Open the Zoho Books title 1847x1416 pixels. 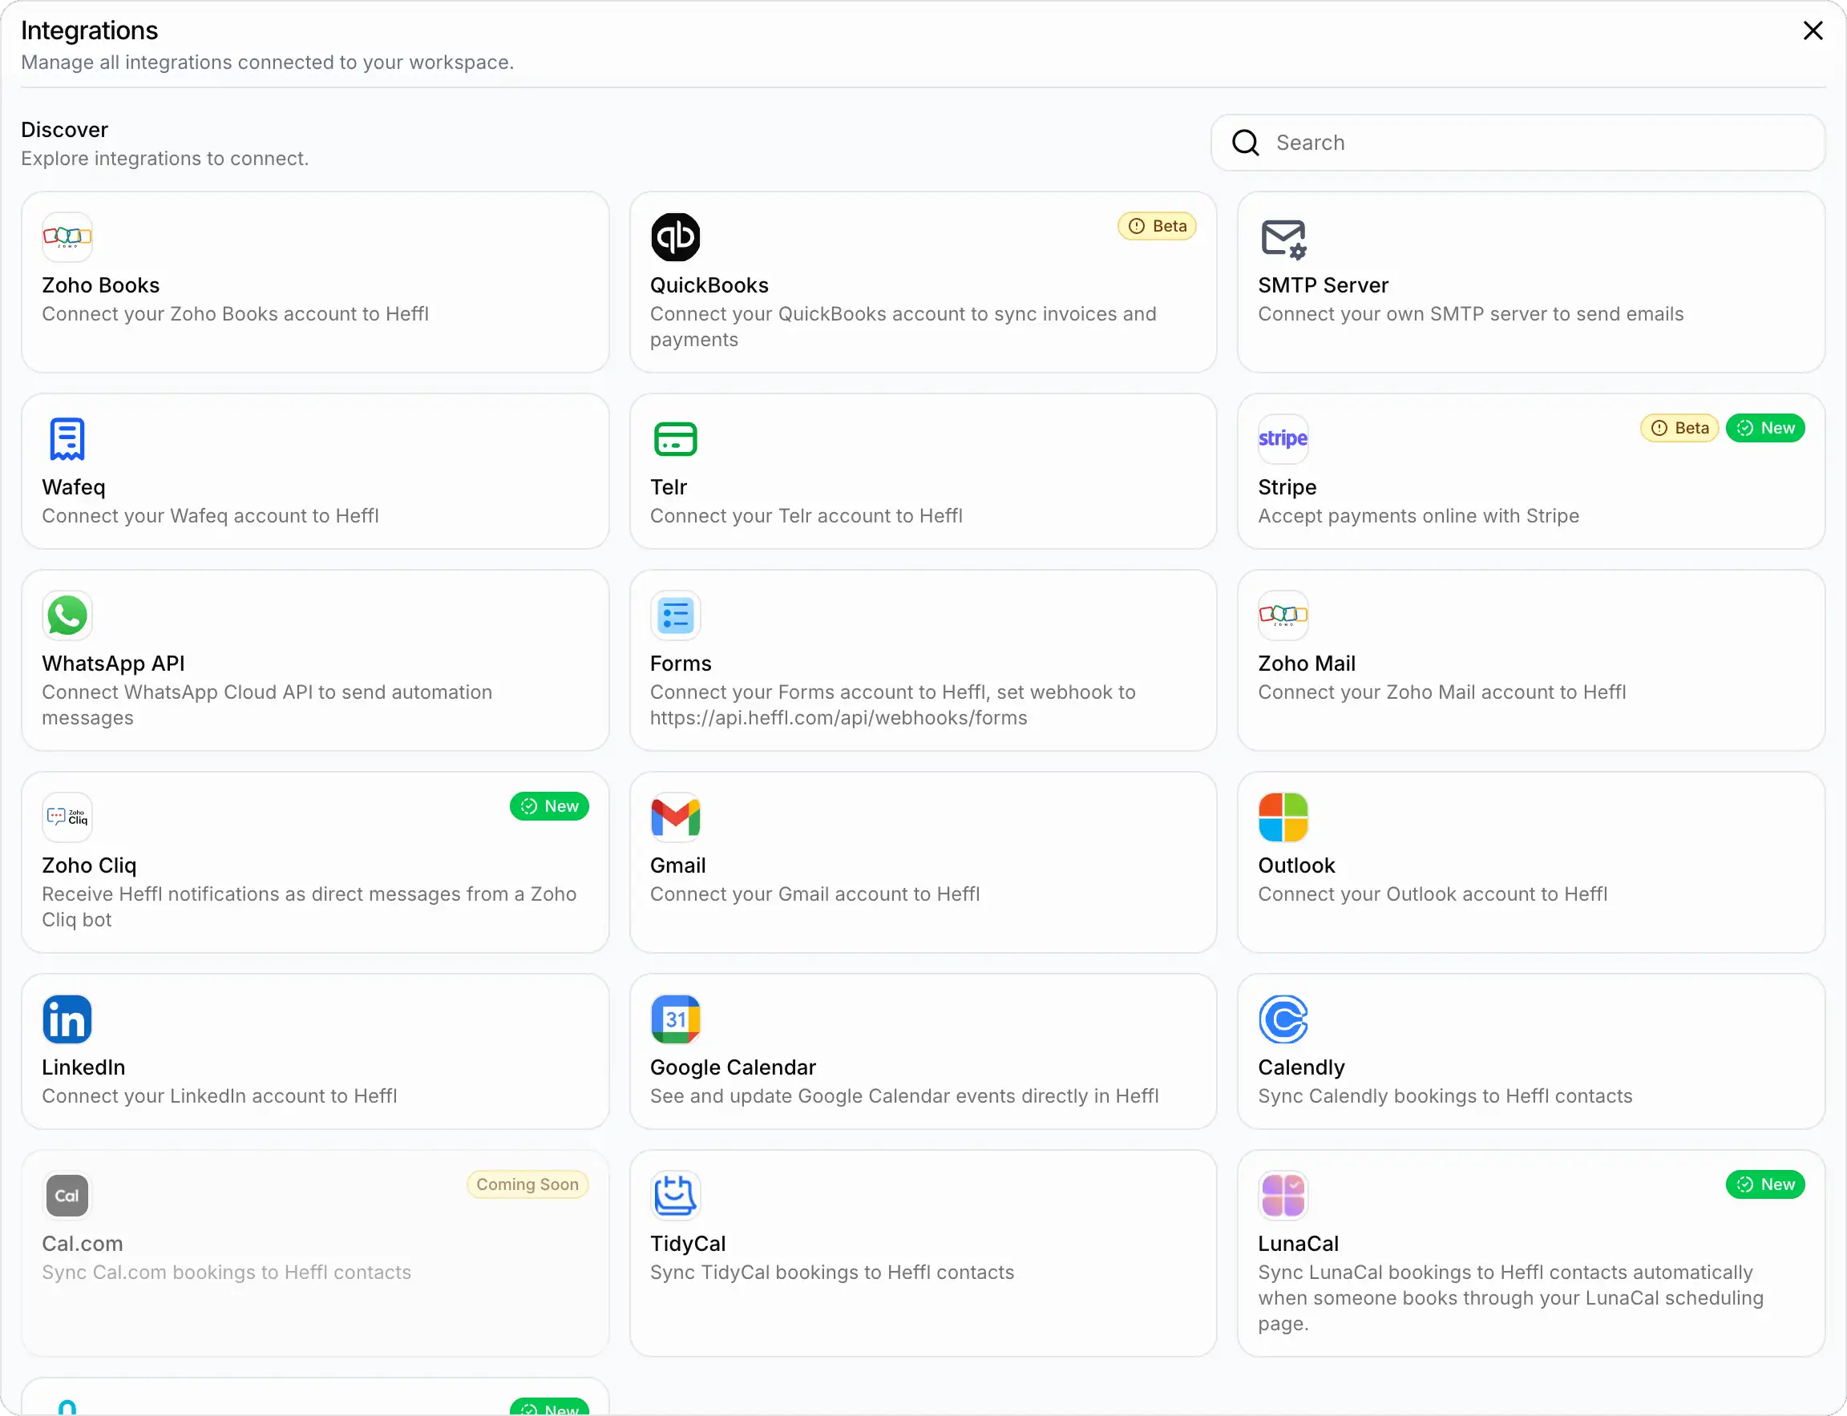(101, 286)
